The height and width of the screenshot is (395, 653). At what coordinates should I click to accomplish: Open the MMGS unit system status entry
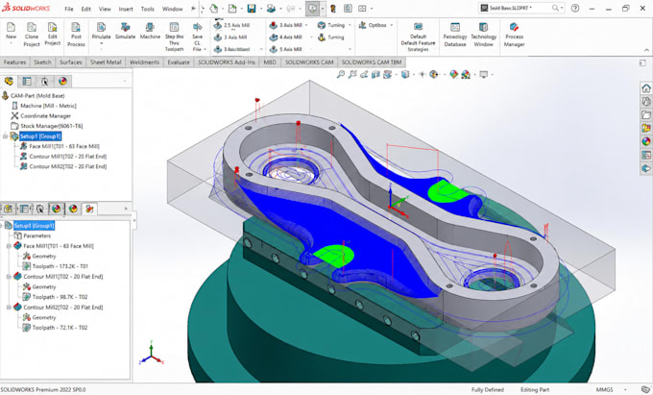pos(604,389)
